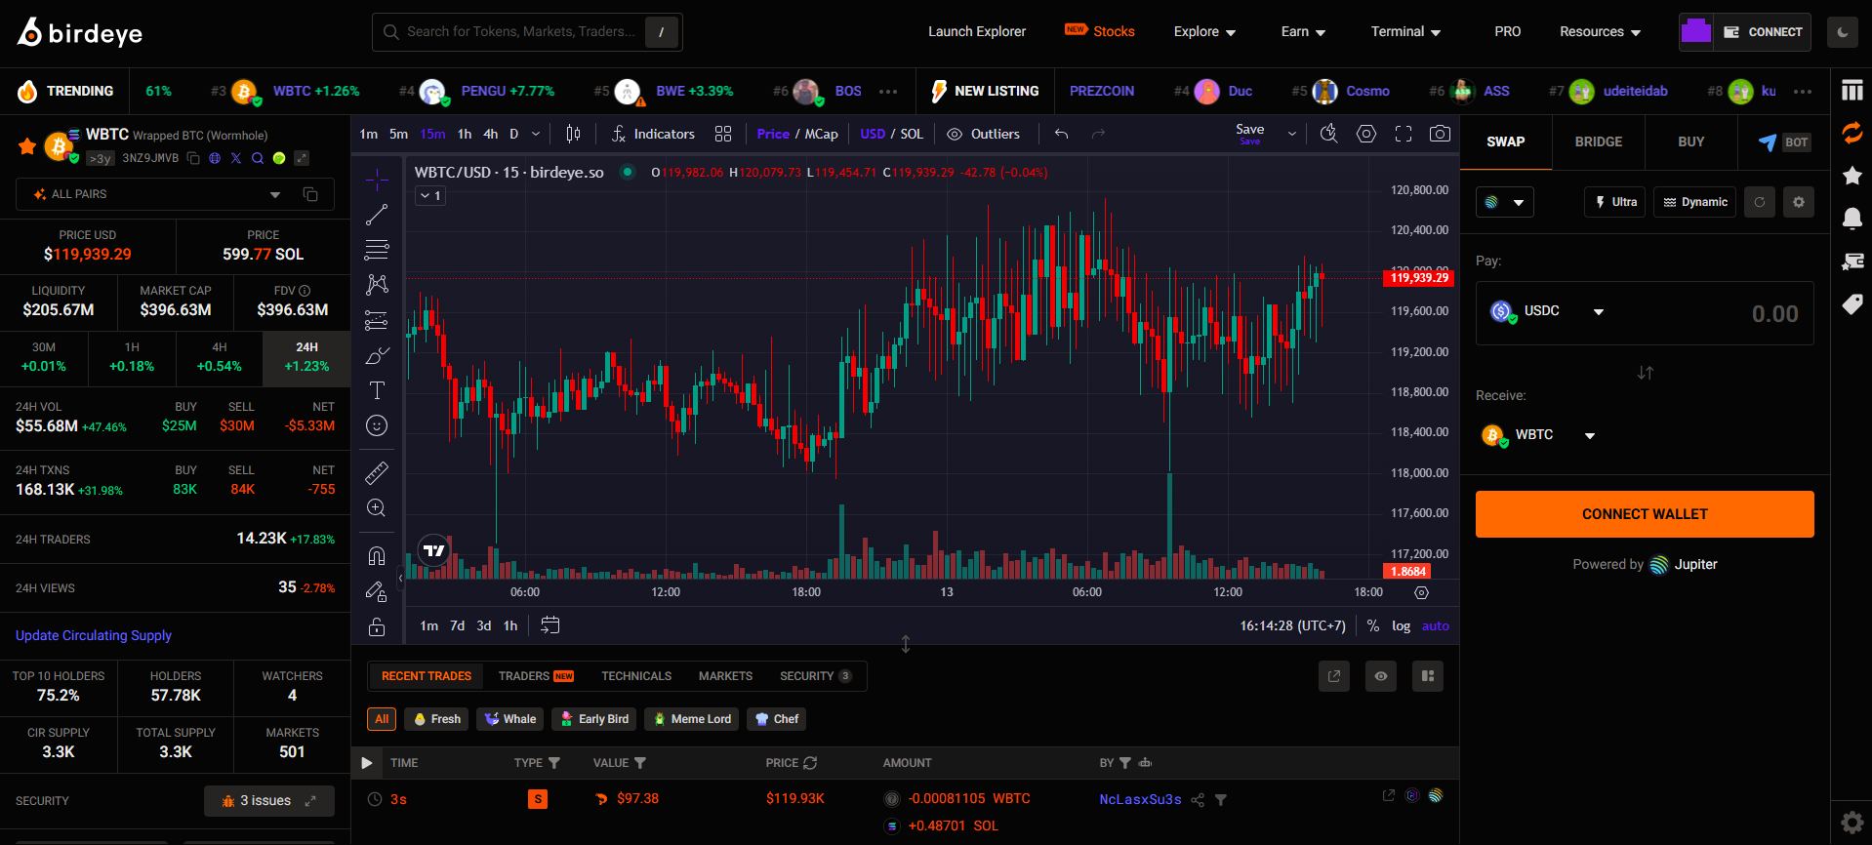Open swap settings gear icon
Image resolution: width=1872 pixels, height=845 pixels.
coord(1799,202)
